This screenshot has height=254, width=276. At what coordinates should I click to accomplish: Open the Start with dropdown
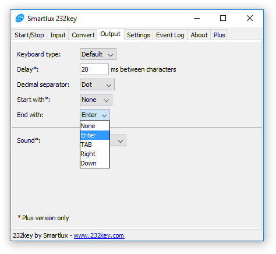click(96, 100)
